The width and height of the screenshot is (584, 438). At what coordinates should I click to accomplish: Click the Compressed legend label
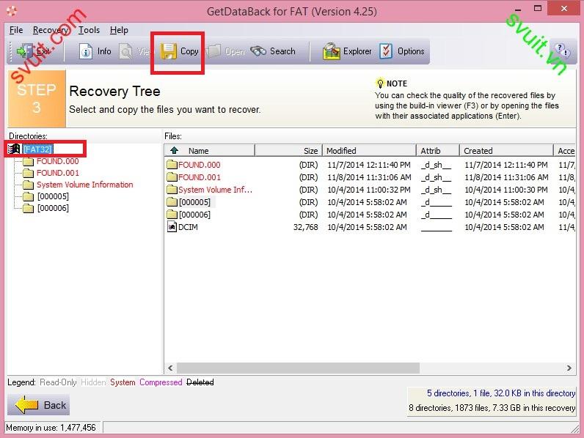point(161,382)
